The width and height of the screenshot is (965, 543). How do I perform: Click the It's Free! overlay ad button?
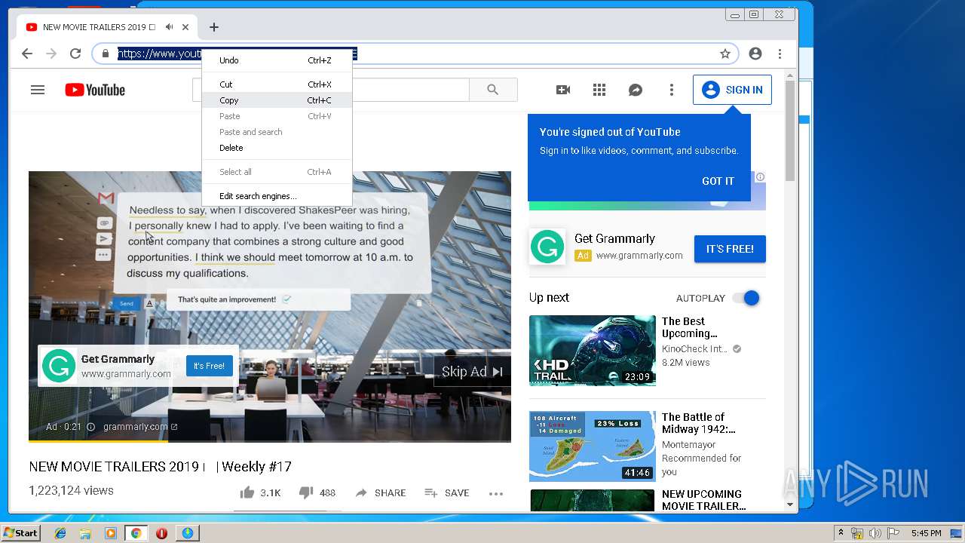click(x=209, y=366)
